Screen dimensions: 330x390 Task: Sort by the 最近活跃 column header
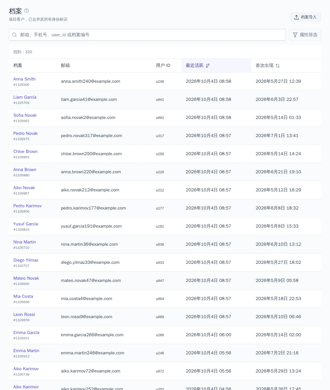216,65
